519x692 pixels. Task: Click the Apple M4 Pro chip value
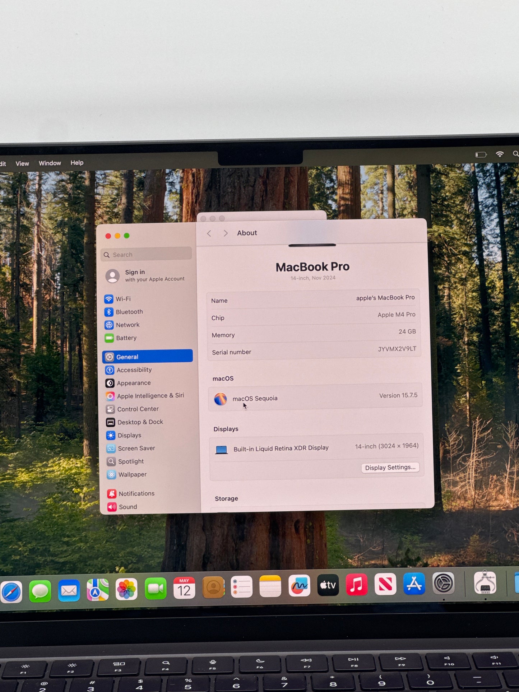coord(397,315)
